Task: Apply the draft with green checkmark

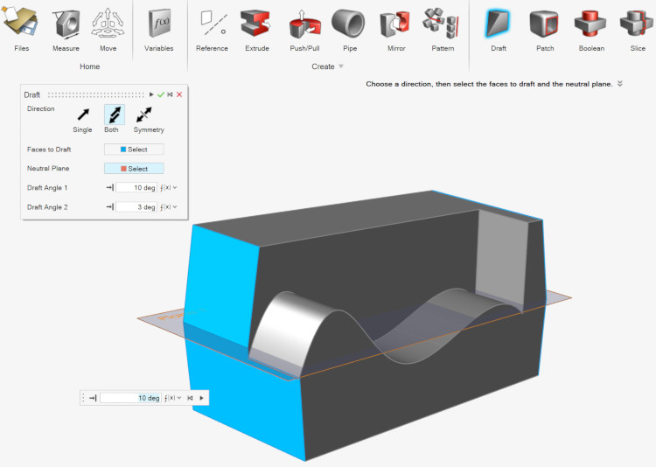Action: pos(161,94)
